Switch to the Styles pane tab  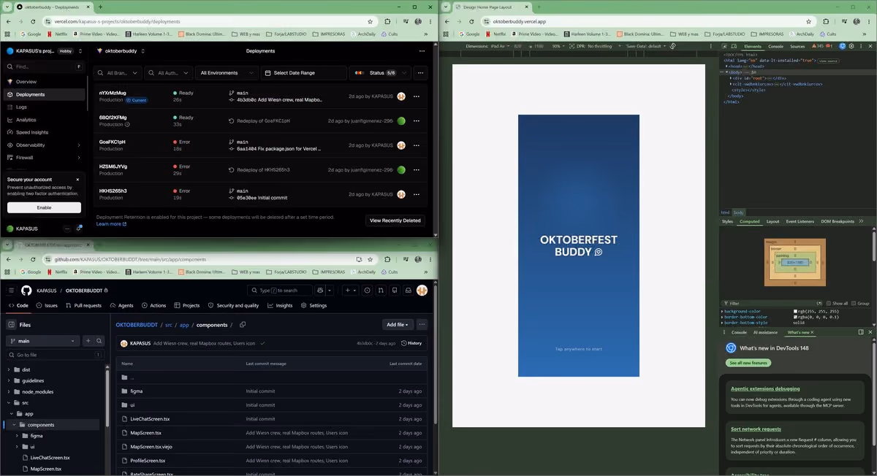point(727,221)
